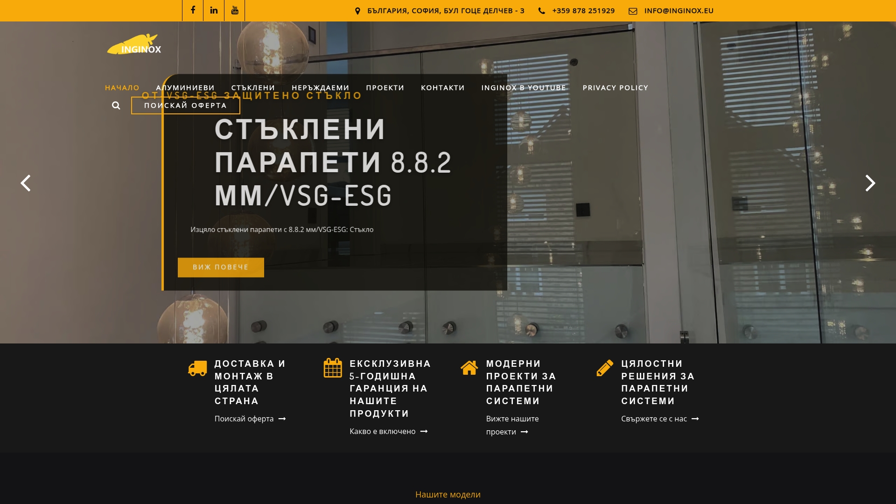Click the INGINOX logo
Viewport: 896px width, 504px height.
[134, 45]
